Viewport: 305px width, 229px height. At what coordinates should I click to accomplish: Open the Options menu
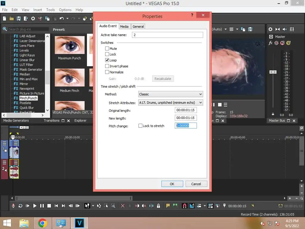pyautogui.click(x=65, y=10)
